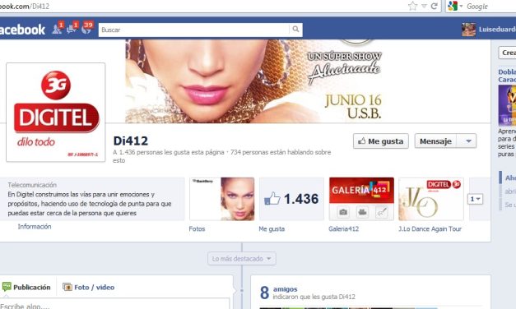The image size is (516, 309).
Task: Click camera icon in Galeria412 tile
Action: click(343, 212)
